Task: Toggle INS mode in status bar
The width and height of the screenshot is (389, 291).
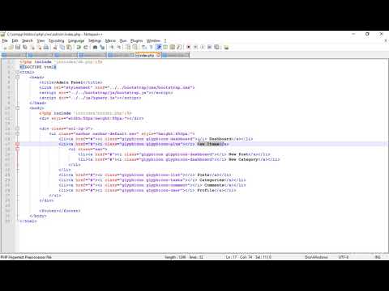Action: pyautogui.click(x=378, y=257)
